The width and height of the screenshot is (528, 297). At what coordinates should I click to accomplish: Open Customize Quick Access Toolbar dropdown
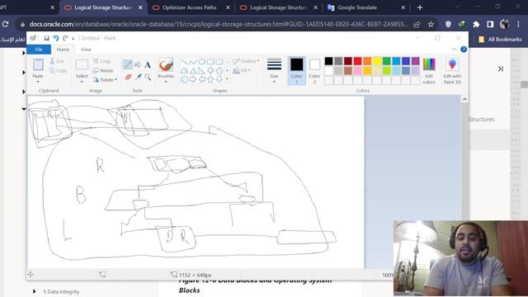pos(73,39)
